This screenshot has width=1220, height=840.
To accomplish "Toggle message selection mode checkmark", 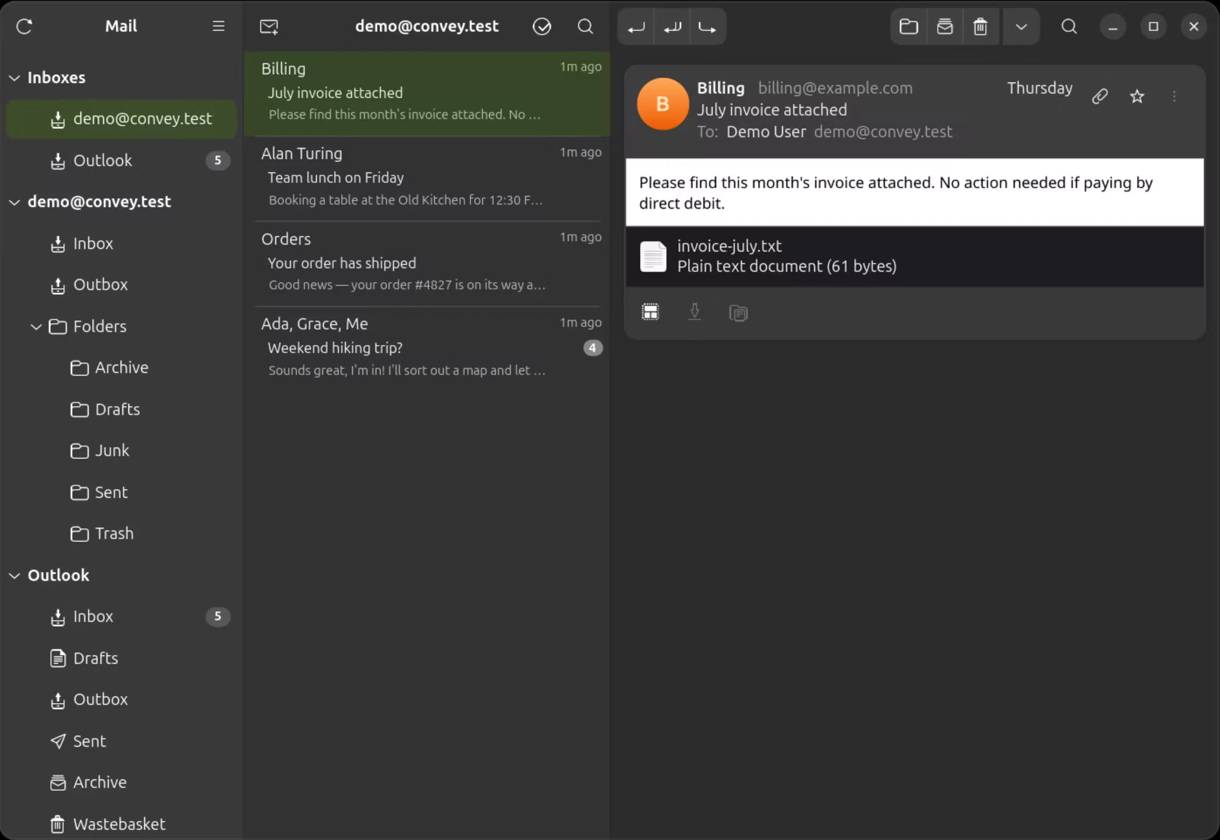I will coord(542,26).
